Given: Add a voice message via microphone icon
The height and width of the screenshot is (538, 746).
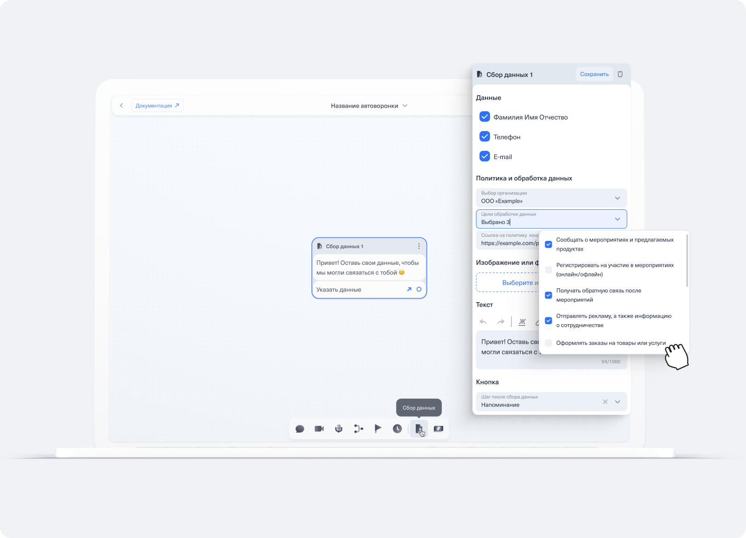Looking at the screenshot, I should [x=338, y=429].
